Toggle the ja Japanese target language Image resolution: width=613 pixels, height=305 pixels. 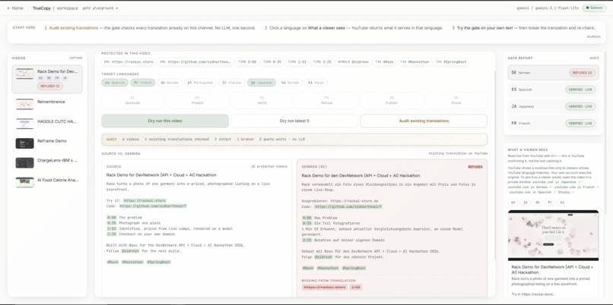click(x=262, y=83)
